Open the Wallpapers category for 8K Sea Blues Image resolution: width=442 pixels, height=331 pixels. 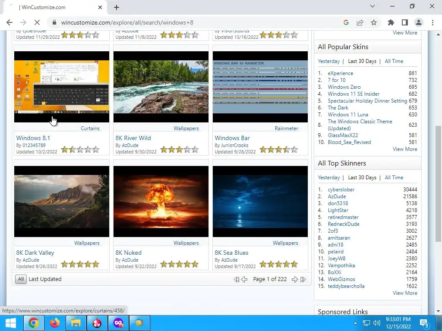(x=285, y=243)
